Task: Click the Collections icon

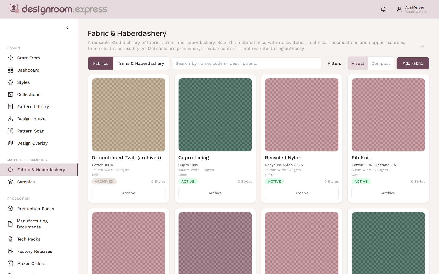Action: pos(10,94)
